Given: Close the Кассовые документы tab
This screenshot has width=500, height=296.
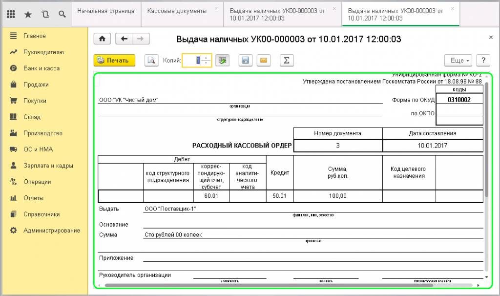Looking at the screenshot, I should point(216,9).
